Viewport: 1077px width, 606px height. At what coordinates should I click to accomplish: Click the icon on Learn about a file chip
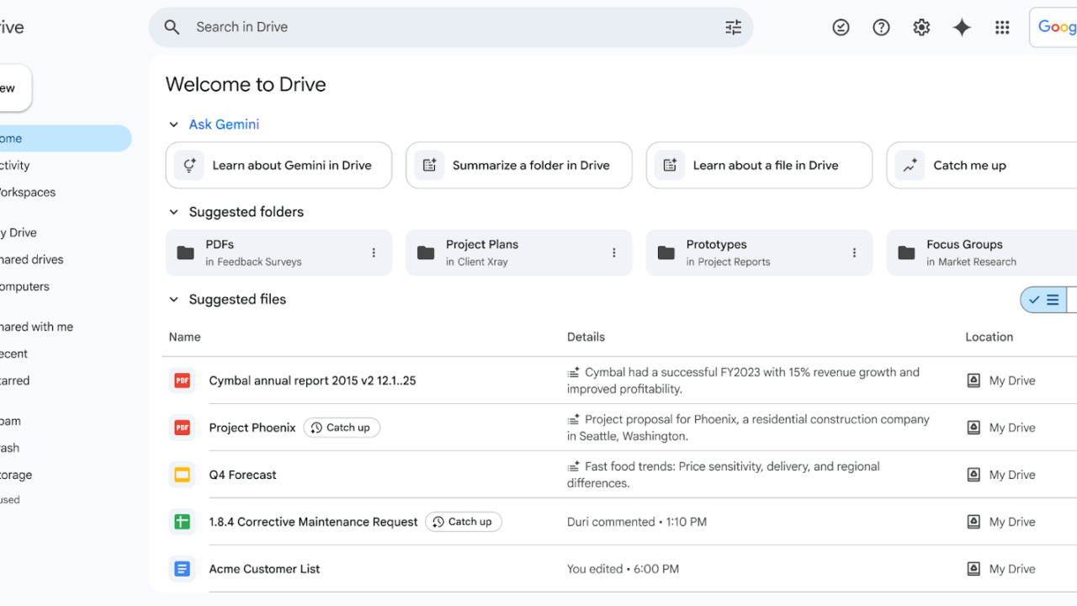[670, 165]
